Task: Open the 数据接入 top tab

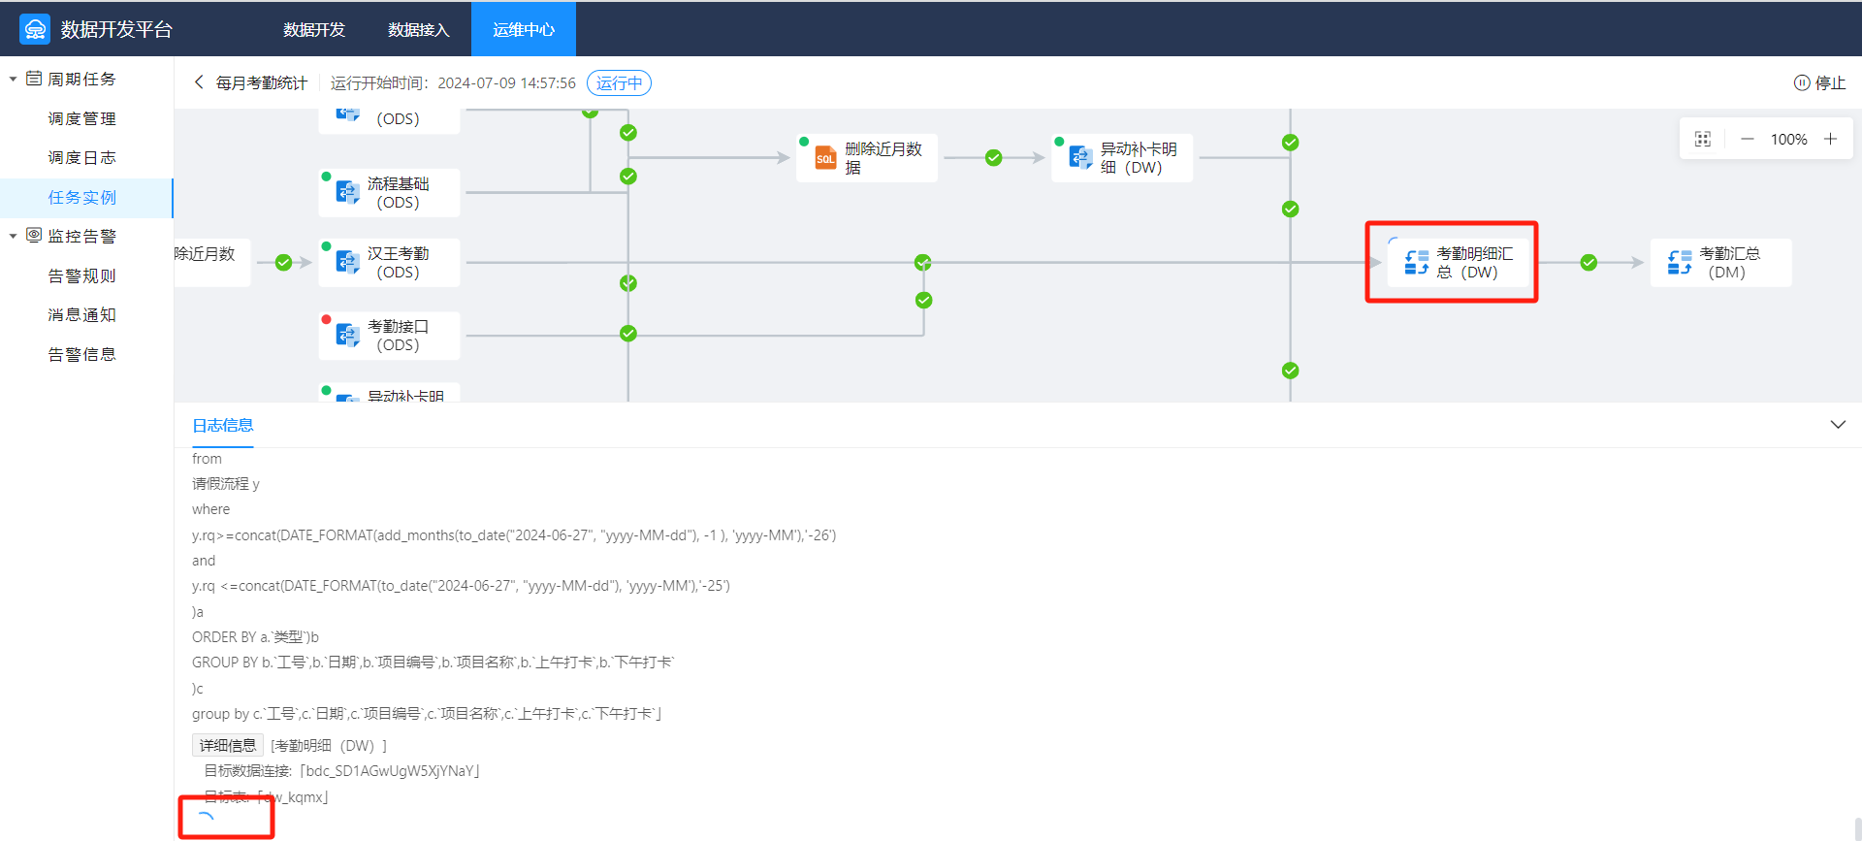Action: (x=419, y=29)
